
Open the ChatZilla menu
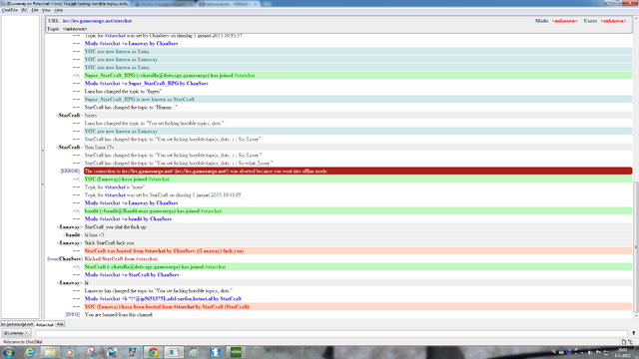coord(10,10)
